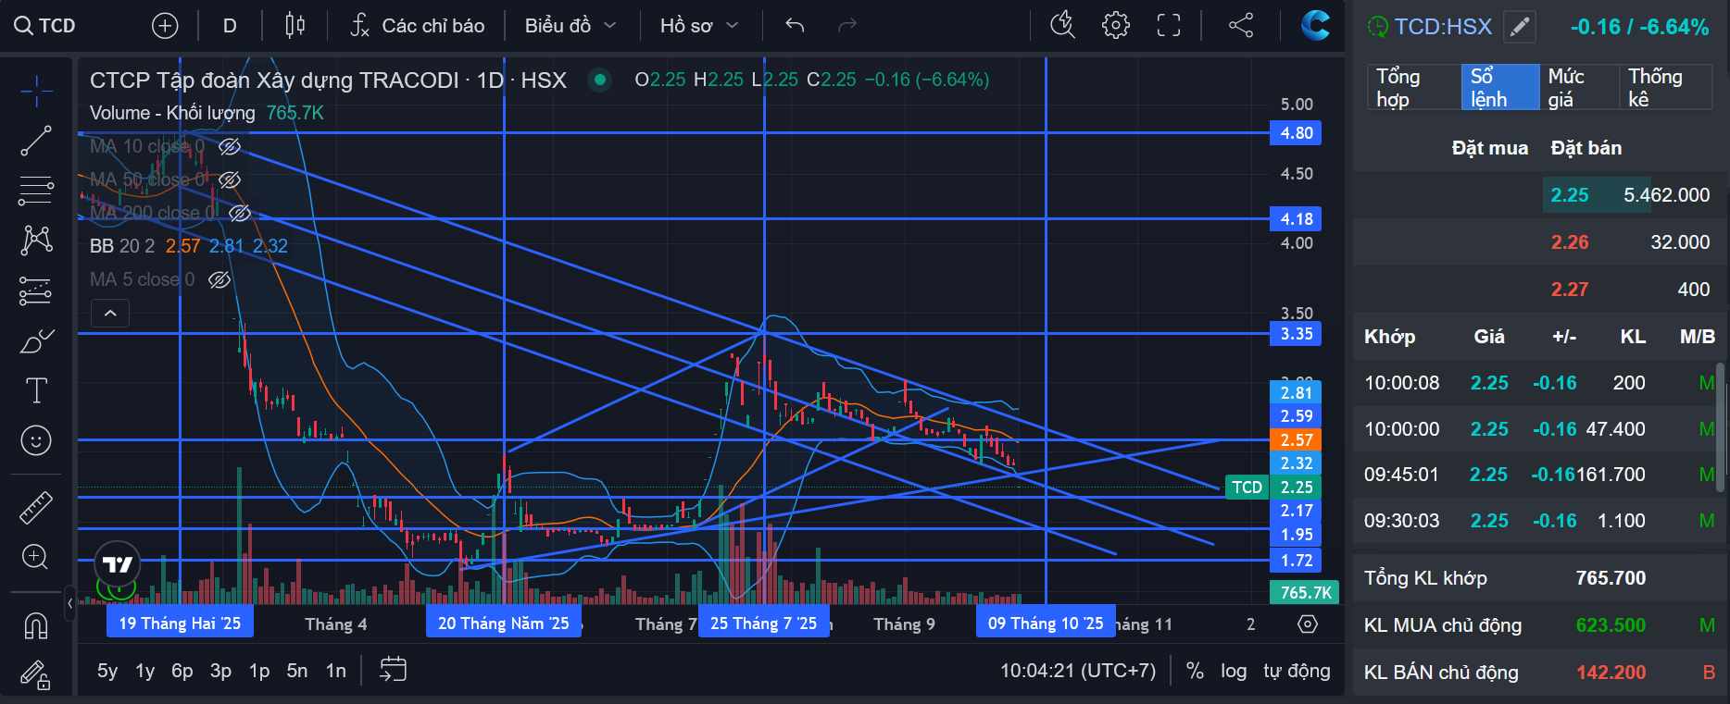Open the candlestick chart style picker
The width and height of the screenshot is (1730, 704).
coord(295,26)
